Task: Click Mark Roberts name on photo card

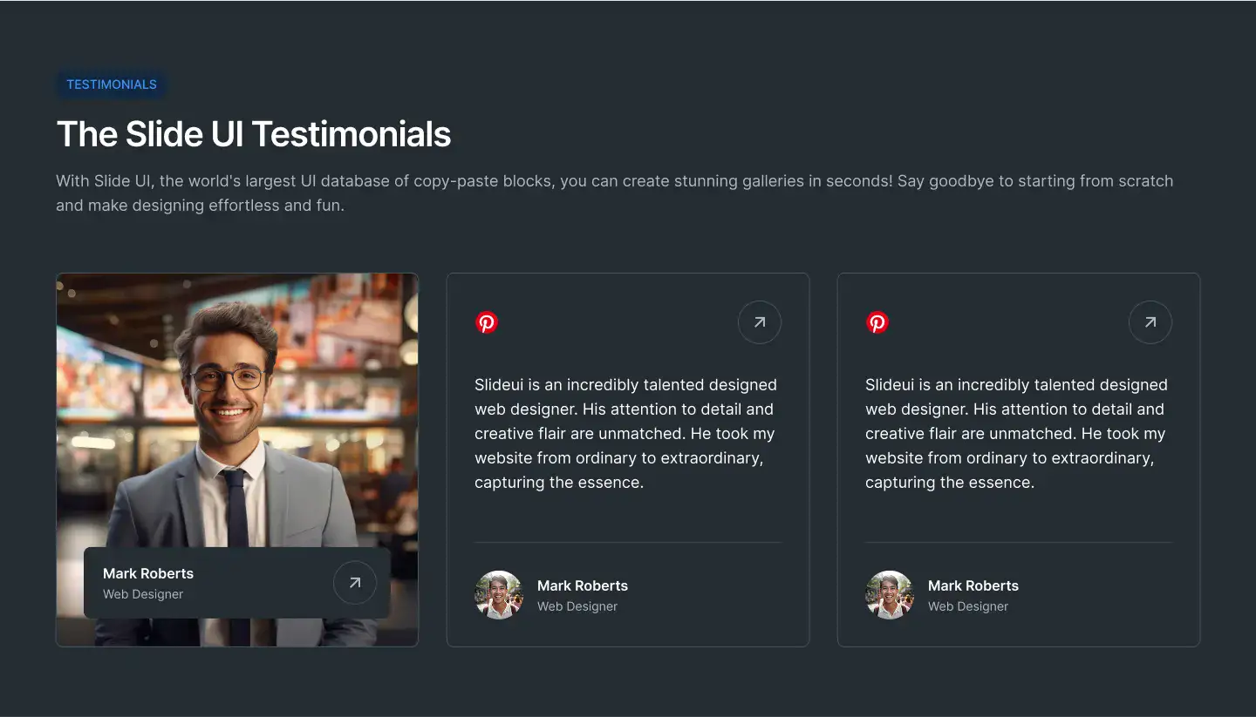Action: 148,573
